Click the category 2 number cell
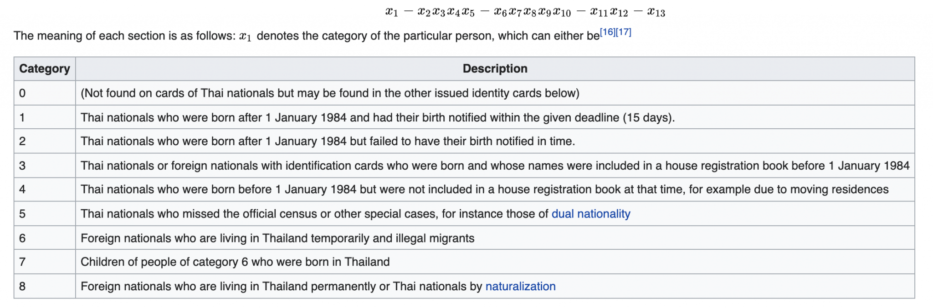The image size is (933, 308). click(x=23, y=141)
